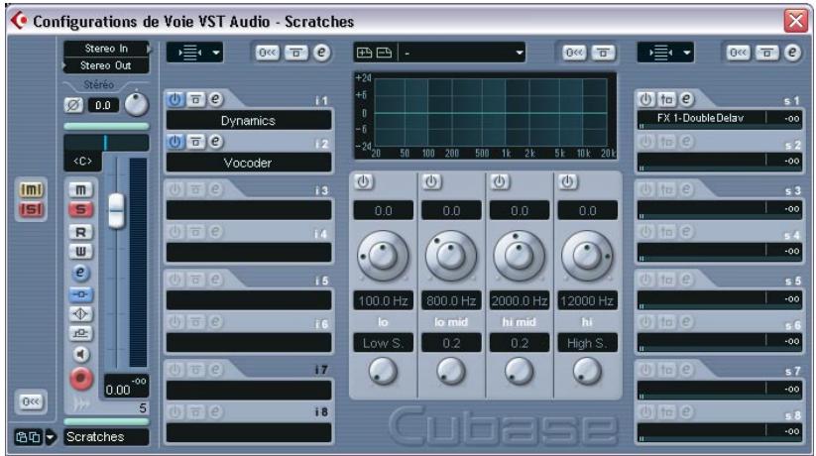Viewport: 816px width, 456px height.
Task: Click the pan control display
Action: click(106, 143)
